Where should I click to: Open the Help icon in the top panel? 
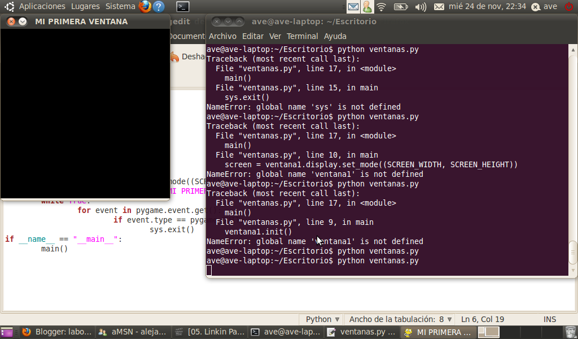(x=159, y=6)
